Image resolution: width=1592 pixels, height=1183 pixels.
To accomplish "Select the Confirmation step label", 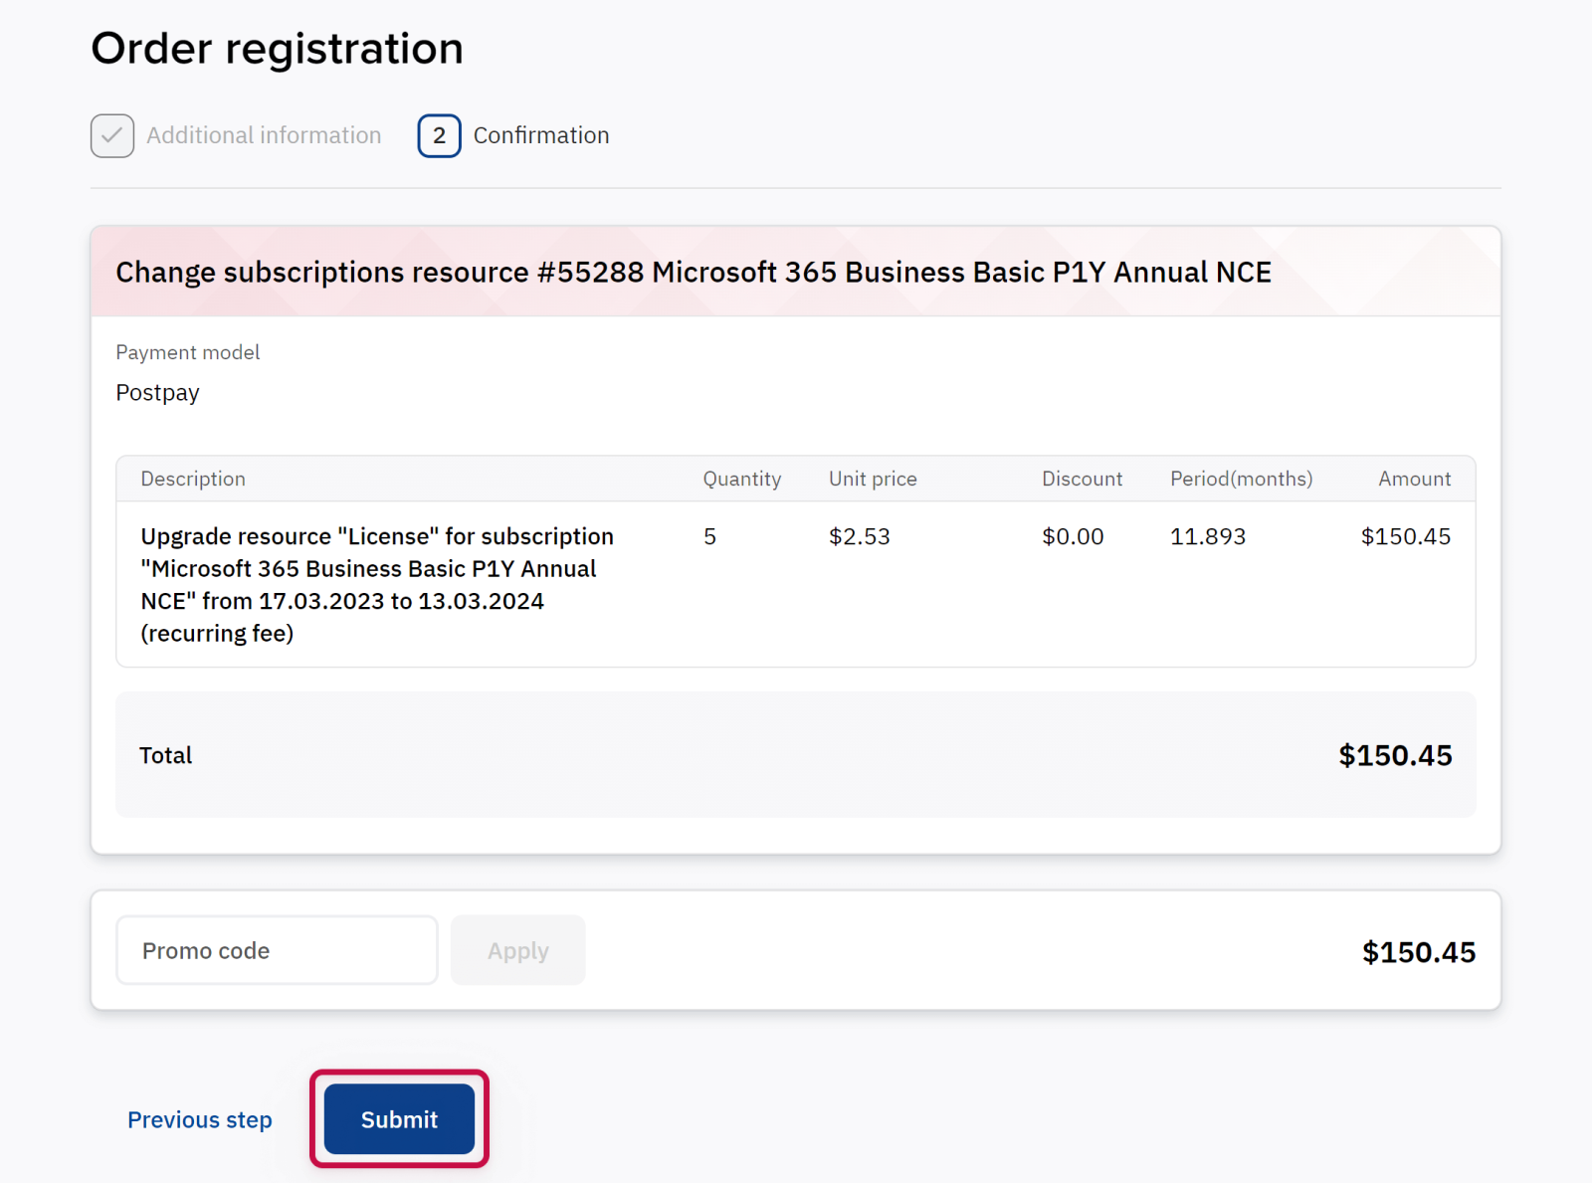I will click(x=541, y=136).
